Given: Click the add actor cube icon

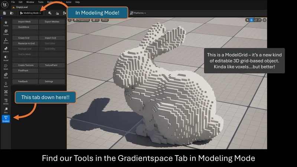Looking at the screenshot, I should coord(50,13).
